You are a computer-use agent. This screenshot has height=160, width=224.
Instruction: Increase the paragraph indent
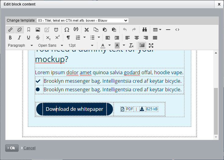[x=117, y=38]
